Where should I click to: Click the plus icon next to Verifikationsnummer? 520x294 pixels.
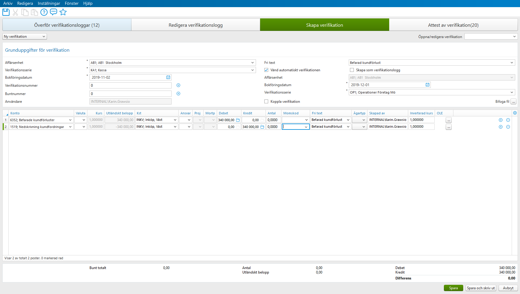coord(178,85)
